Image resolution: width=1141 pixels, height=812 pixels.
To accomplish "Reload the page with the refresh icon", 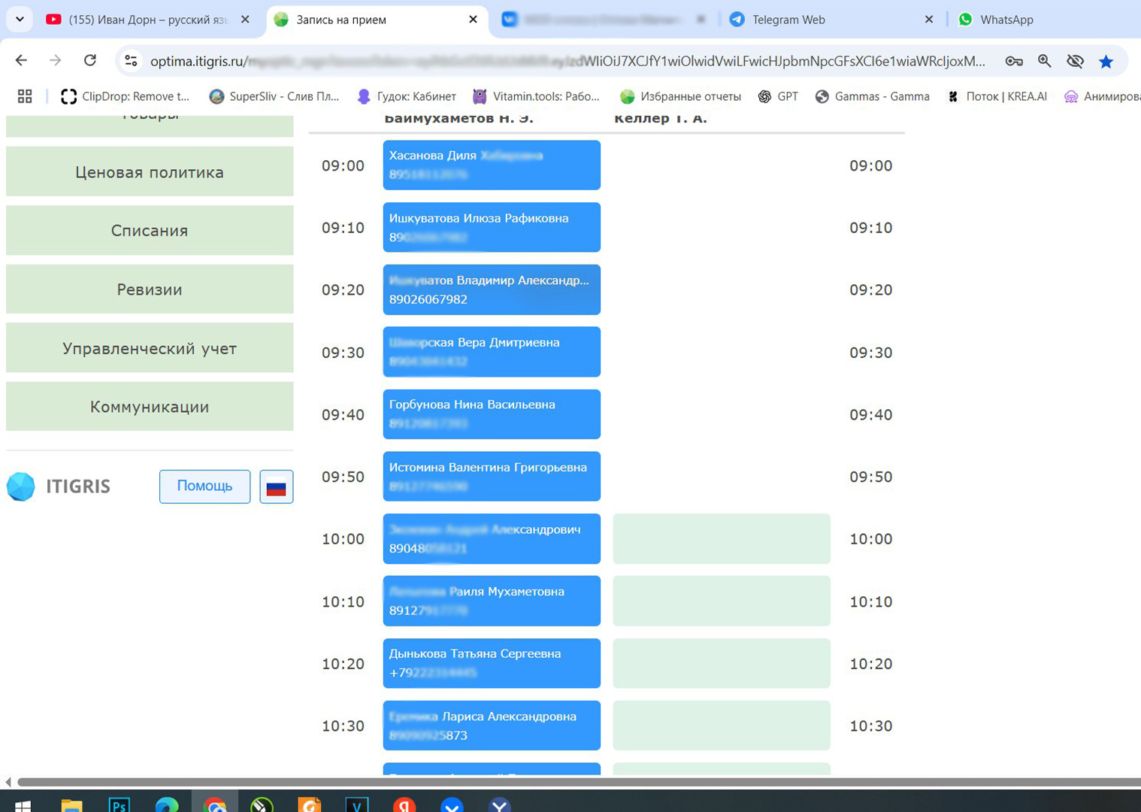I will [x=90, y=61].
